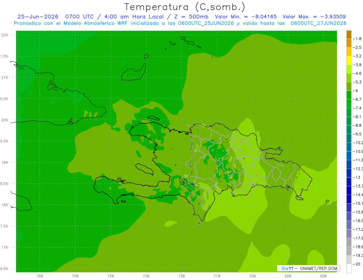Select the legend band between -6.7 and -7.4
Viewport: 363px width, 280px height.
[349, 104]
